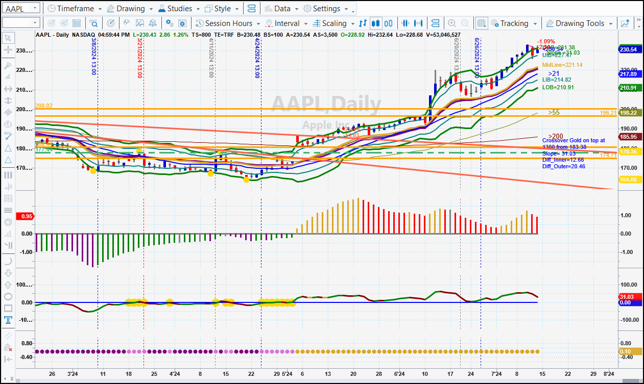This screenshot has width=644, height=384.
Task: Click the chart picture icon in toolbar
Action: coord(139,23)
